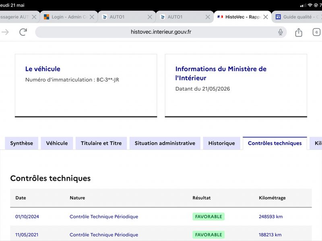Go forward using the arrow icon
This screenshot has width=322, height=241.
click(x=5, y=32)
